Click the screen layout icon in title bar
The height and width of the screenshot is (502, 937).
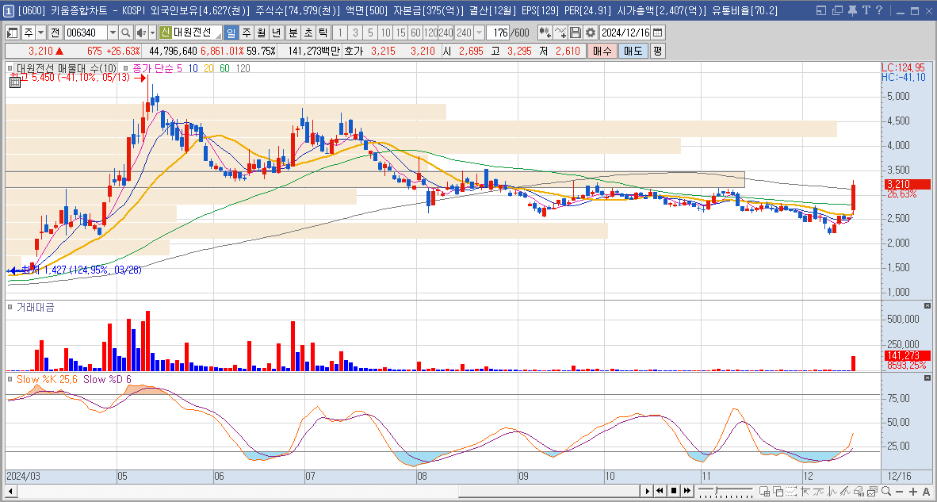coord(822,10)
